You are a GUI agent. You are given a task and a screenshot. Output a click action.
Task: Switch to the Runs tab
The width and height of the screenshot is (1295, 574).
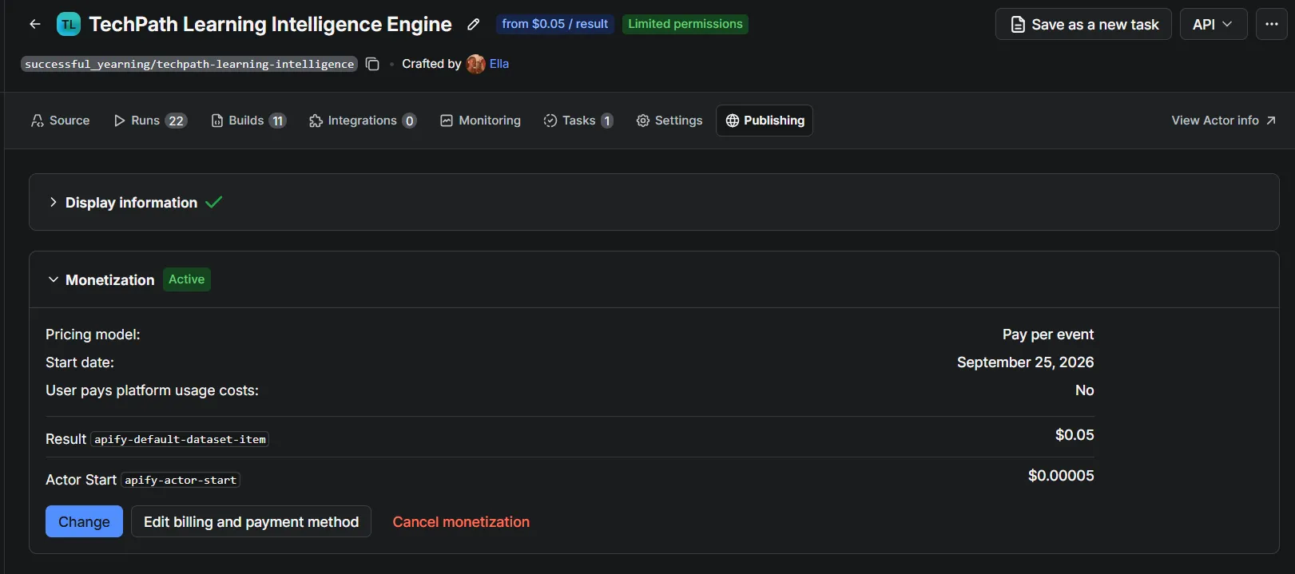click(x=150, y=121)
